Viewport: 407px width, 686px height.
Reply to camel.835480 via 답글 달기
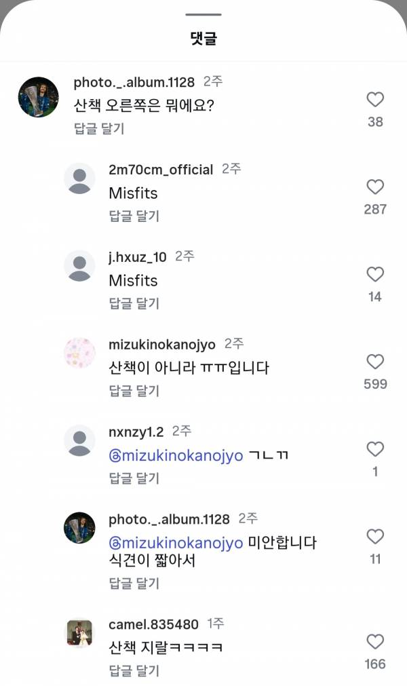(x=134, y=668)
